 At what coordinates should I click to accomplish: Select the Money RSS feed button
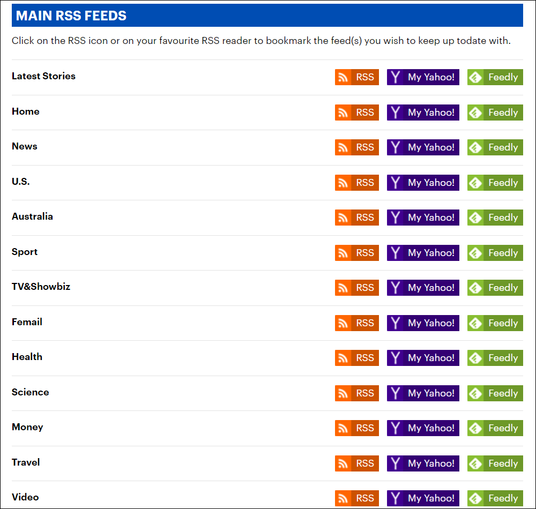tap(356, 428)
